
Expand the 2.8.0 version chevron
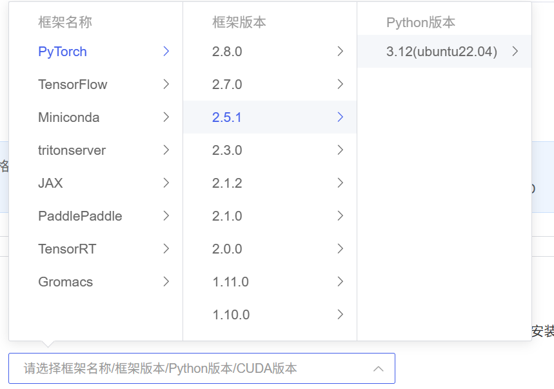[x=341, y=52]
